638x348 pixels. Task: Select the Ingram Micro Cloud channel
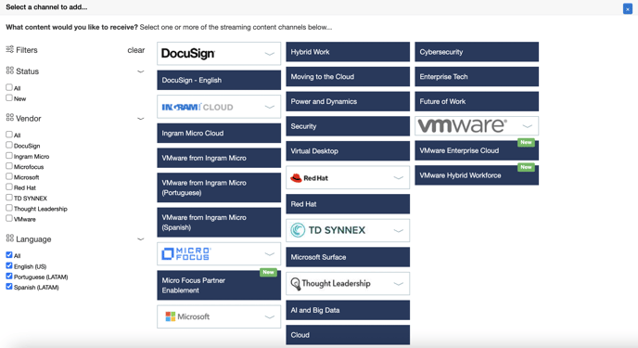(219, 133)
